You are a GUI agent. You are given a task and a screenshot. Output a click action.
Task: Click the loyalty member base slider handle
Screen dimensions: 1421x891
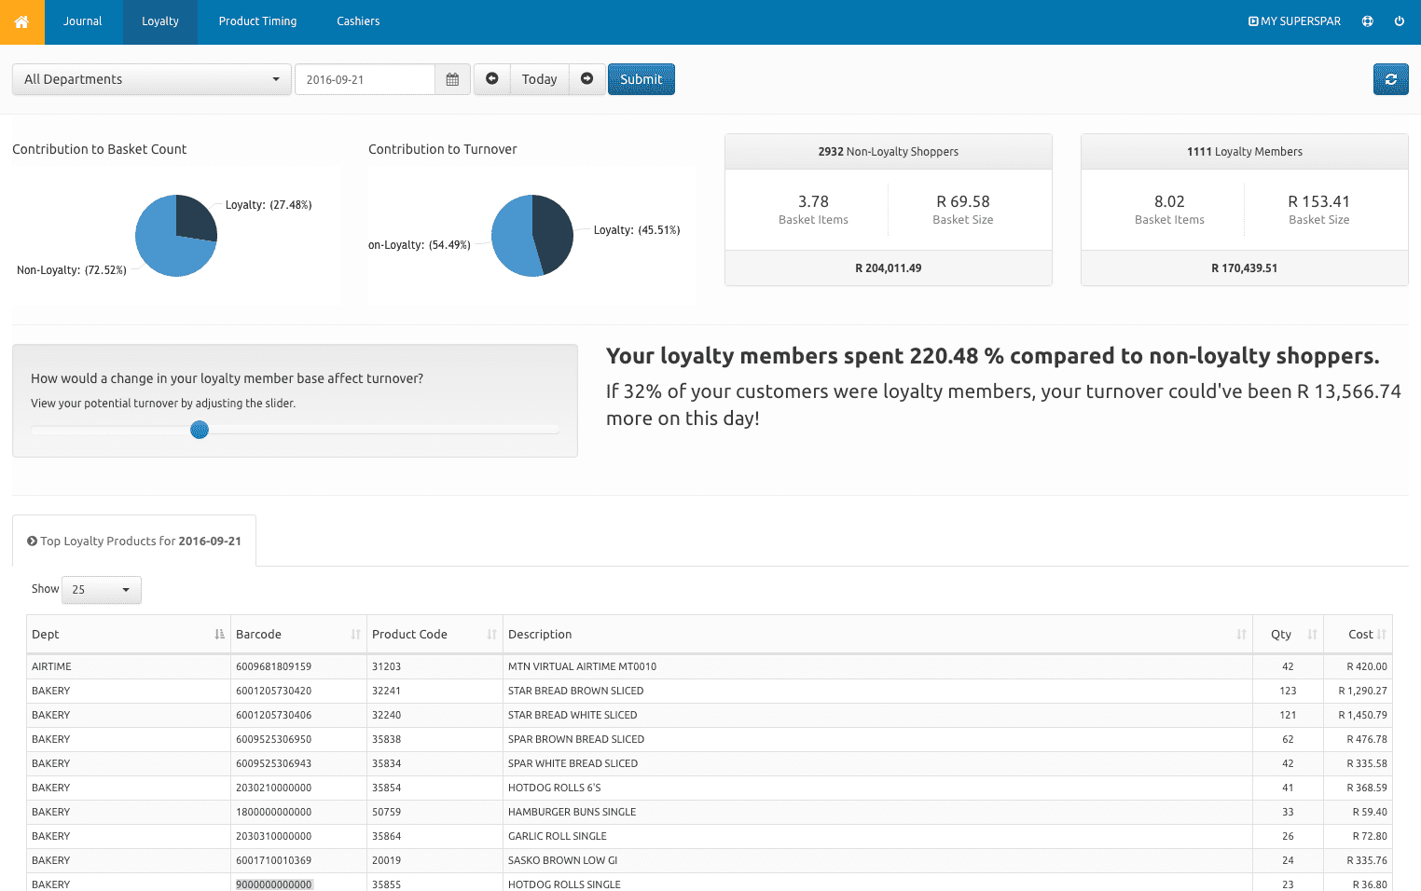click(200, 430)
